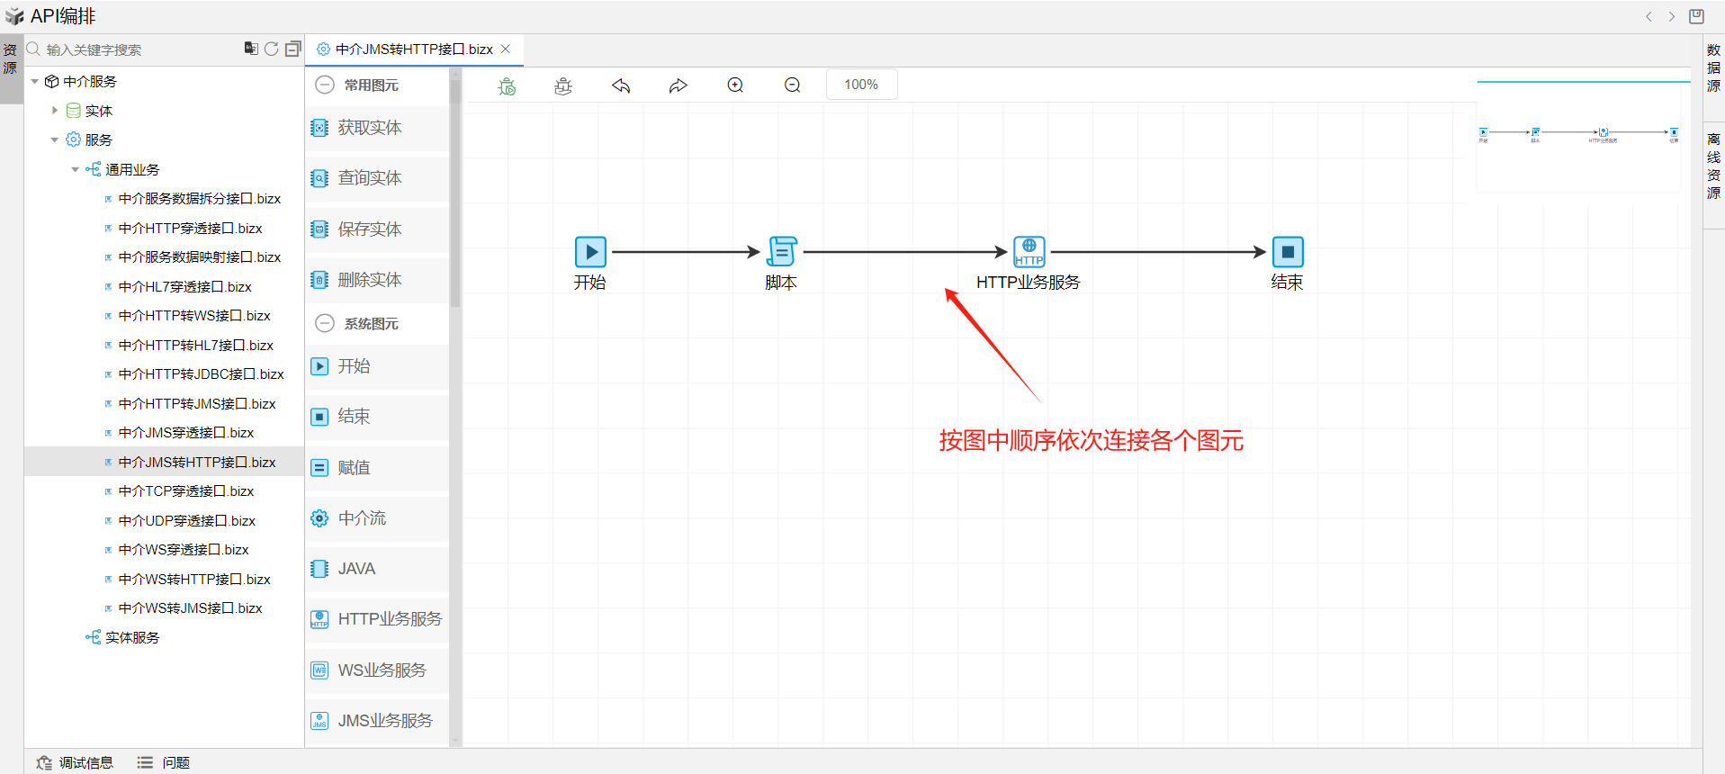1725x774 pixels.
Task: Open the 调试信息 bottom tab
Action: pyautogui.click(x=76, y=762)
